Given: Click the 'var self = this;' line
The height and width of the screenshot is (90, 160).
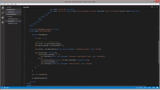Looking at the screenshot, I should pyautogui.click(x=41, y=38).
